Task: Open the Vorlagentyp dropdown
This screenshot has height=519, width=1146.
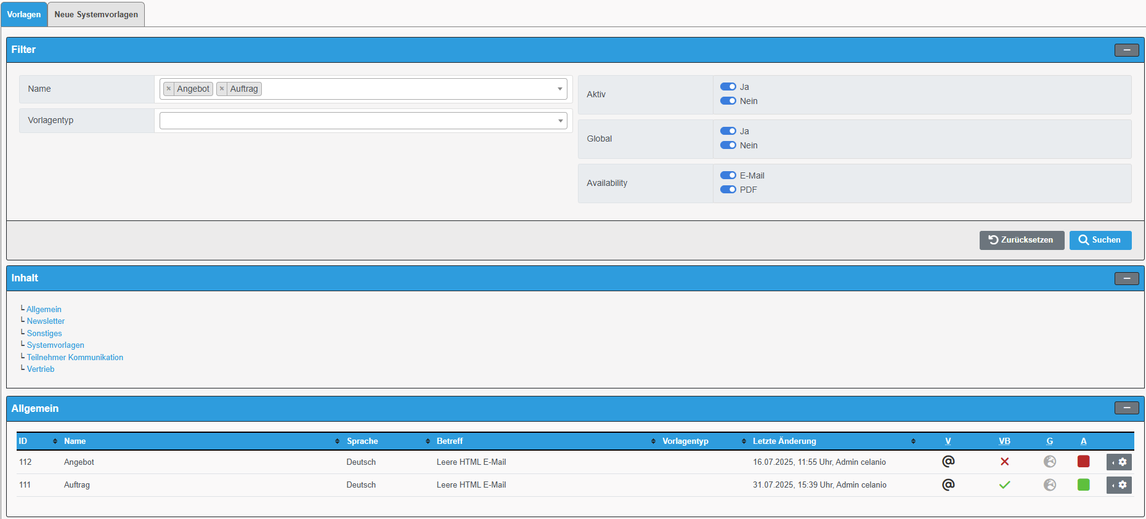Action: (x=363, y=121)
